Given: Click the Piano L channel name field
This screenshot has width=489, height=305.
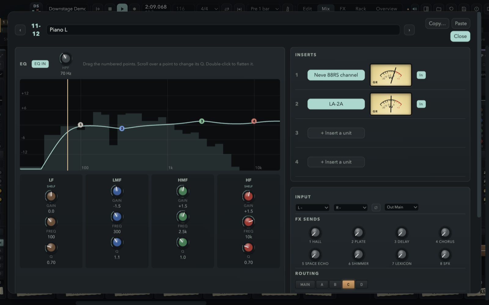Looking at the screenshot, I should [223, 30].
